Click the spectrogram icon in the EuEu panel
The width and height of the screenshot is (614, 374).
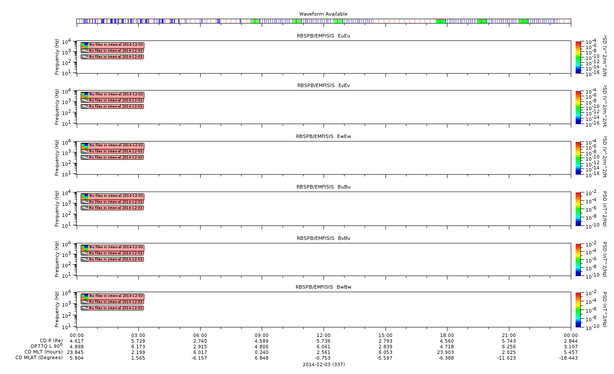(85, 45)
